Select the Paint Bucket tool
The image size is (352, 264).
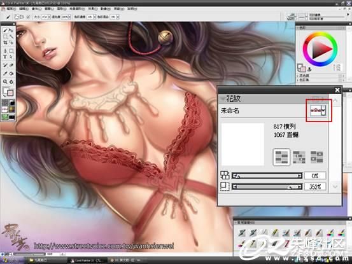[x=11, y=73]
